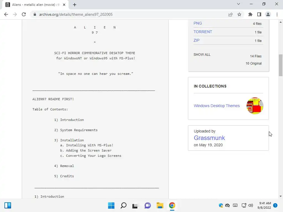
Task: Open Windows Security tray icon
Action: [221, 205]
